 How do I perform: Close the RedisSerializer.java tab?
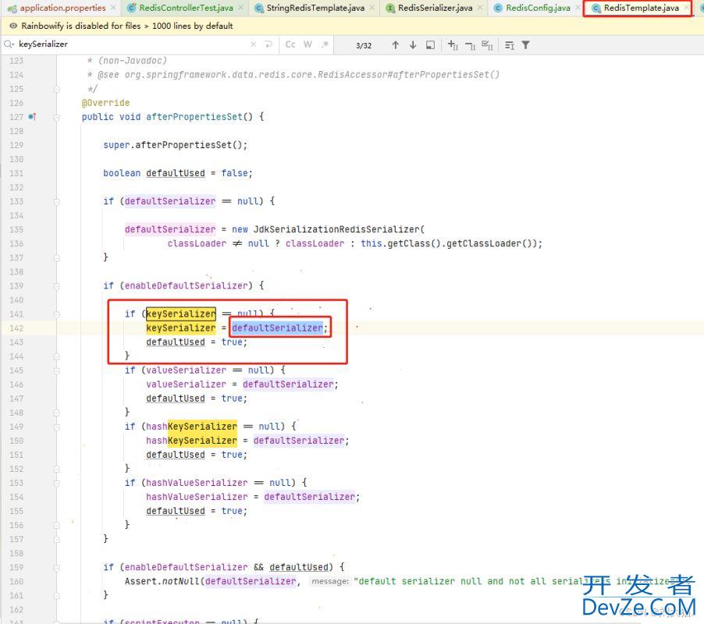point(481,8)
